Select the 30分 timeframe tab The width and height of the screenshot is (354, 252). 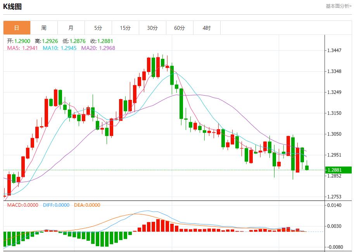(x=152, y=28)
